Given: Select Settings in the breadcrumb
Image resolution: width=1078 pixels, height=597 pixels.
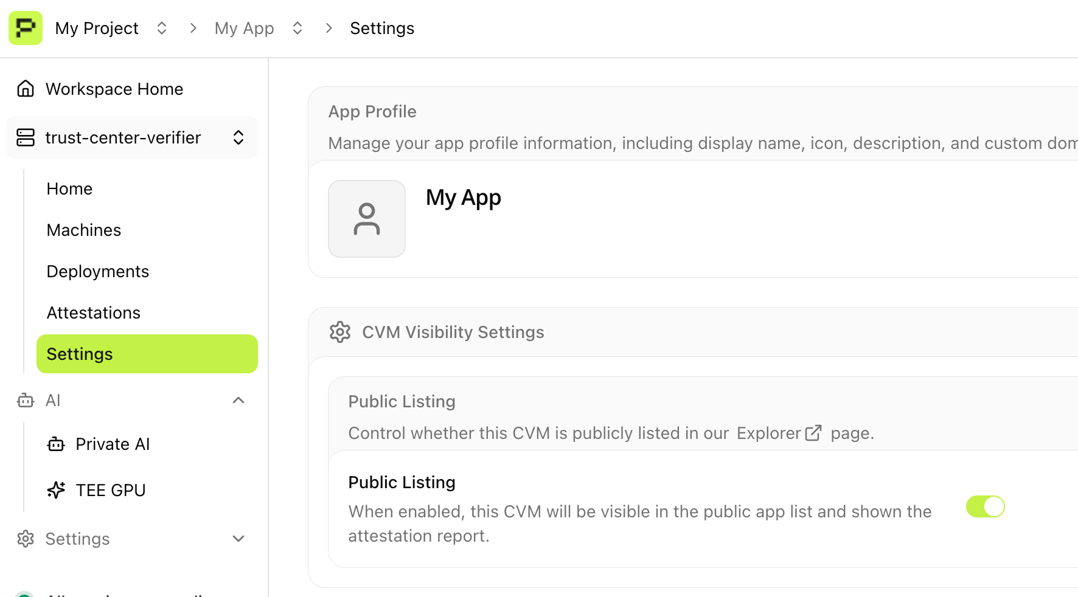Looking at the screenshot, I should click(382, 28).
